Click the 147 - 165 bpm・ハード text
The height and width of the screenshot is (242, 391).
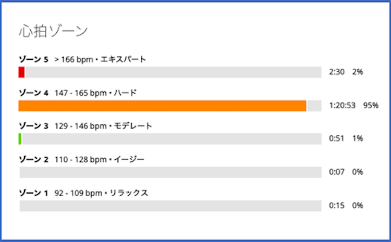[x=95, y=93]
